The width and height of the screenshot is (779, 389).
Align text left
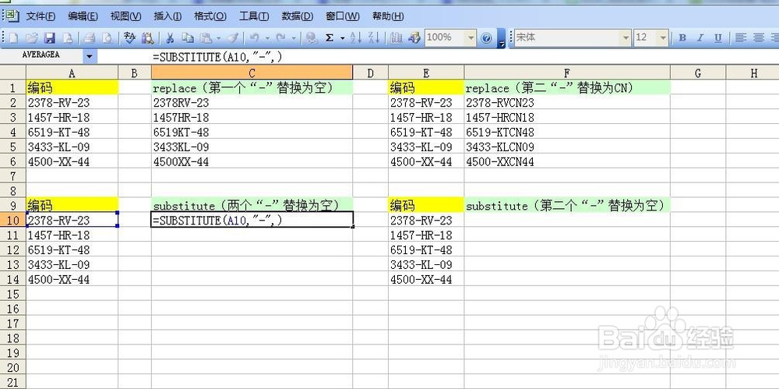tap(741, 37)
